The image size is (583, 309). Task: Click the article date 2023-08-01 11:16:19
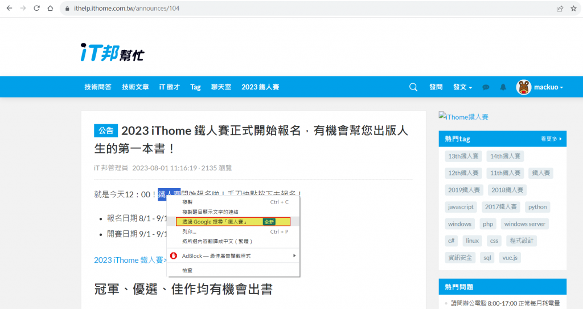165,168
